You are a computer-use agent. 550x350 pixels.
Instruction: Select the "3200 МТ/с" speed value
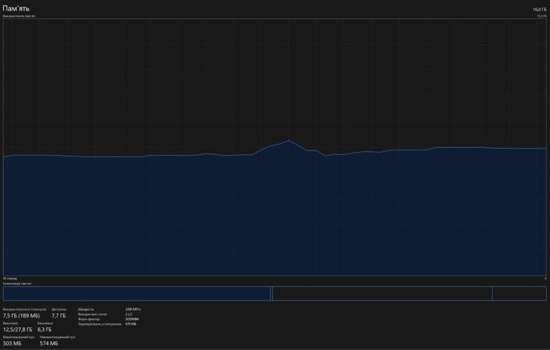point(133,309)
